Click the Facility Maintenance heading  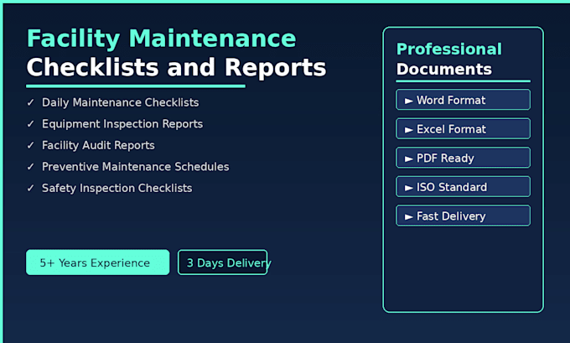[x=162, y=39]
